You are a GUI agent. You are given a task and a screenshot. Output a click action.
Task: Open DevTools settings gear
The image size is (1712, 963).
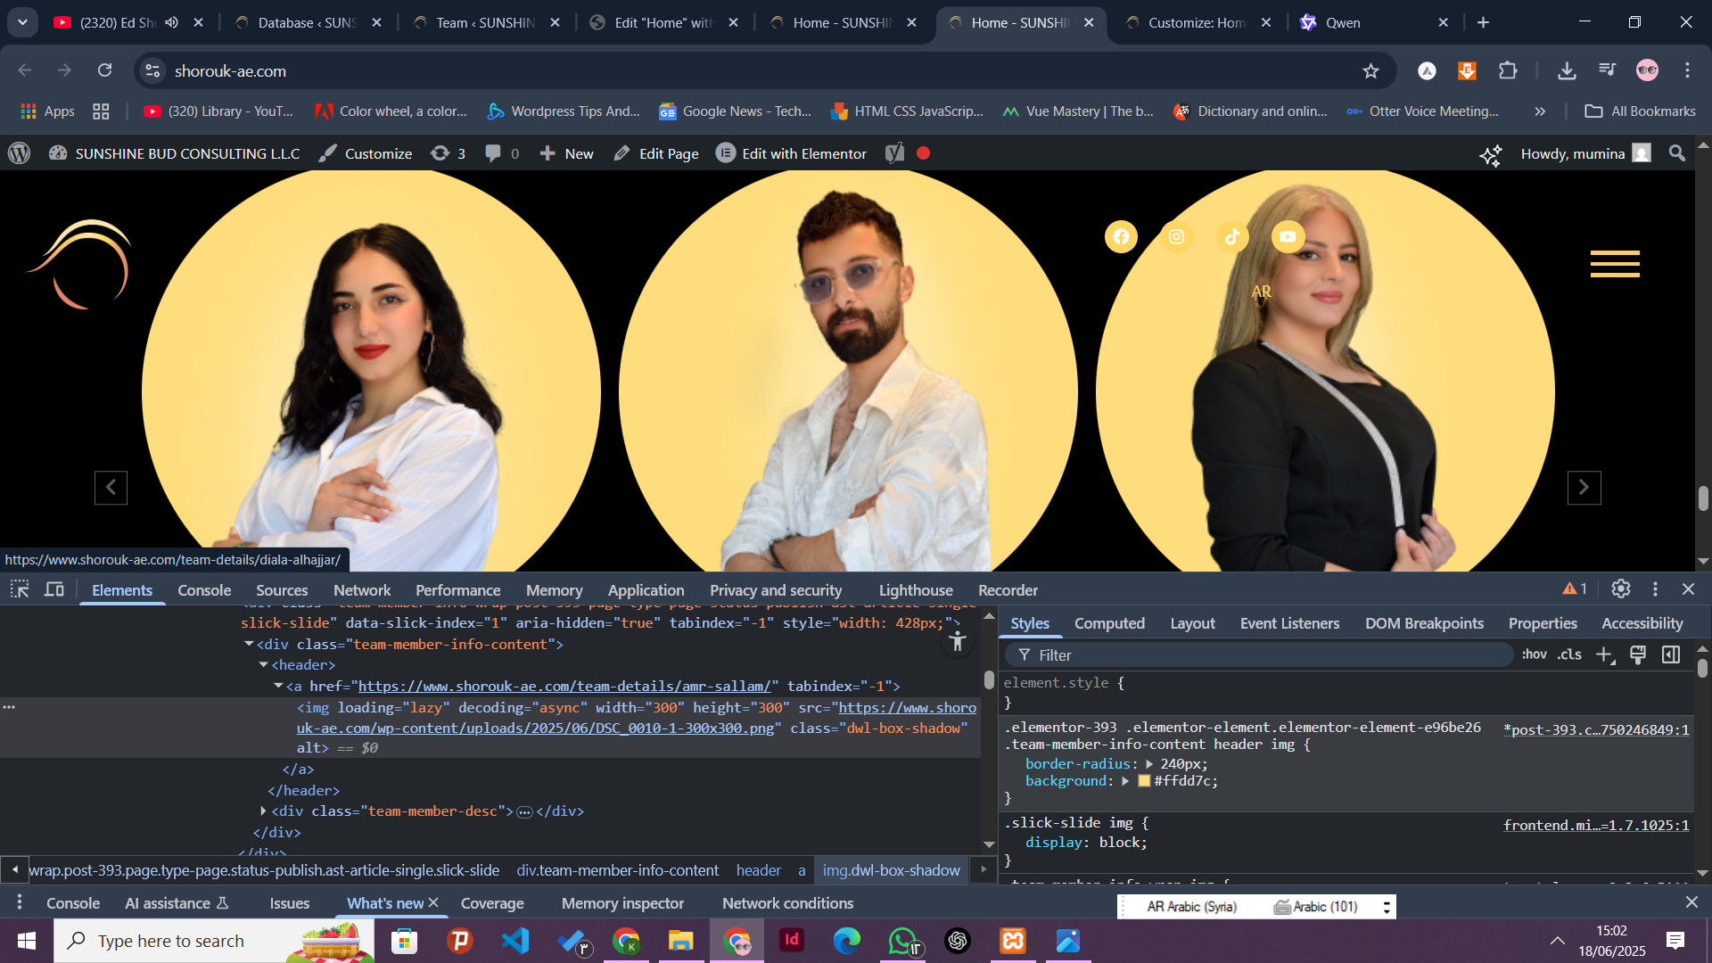pos(1621,588)
